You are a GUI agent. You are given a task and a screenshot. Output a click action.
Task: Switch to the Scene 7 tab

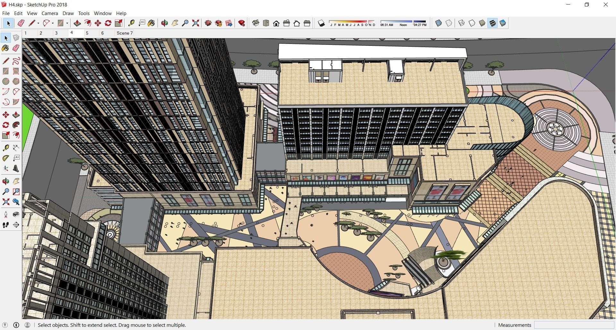125,33
